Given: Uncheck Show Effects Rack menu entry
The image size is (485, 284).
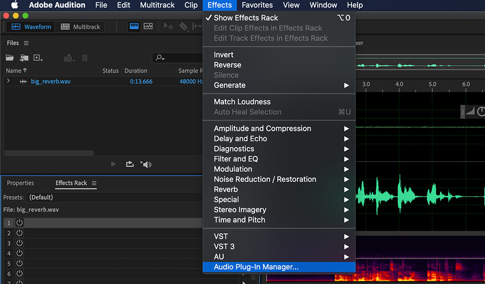Looking at the screenshot, I should [278, 18].
